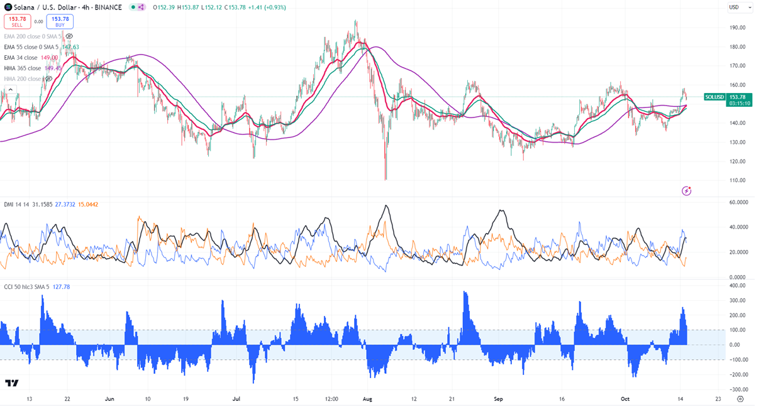Select the HMA 365 close indicator legend
The image size is (761, 407).
[23, 68]
